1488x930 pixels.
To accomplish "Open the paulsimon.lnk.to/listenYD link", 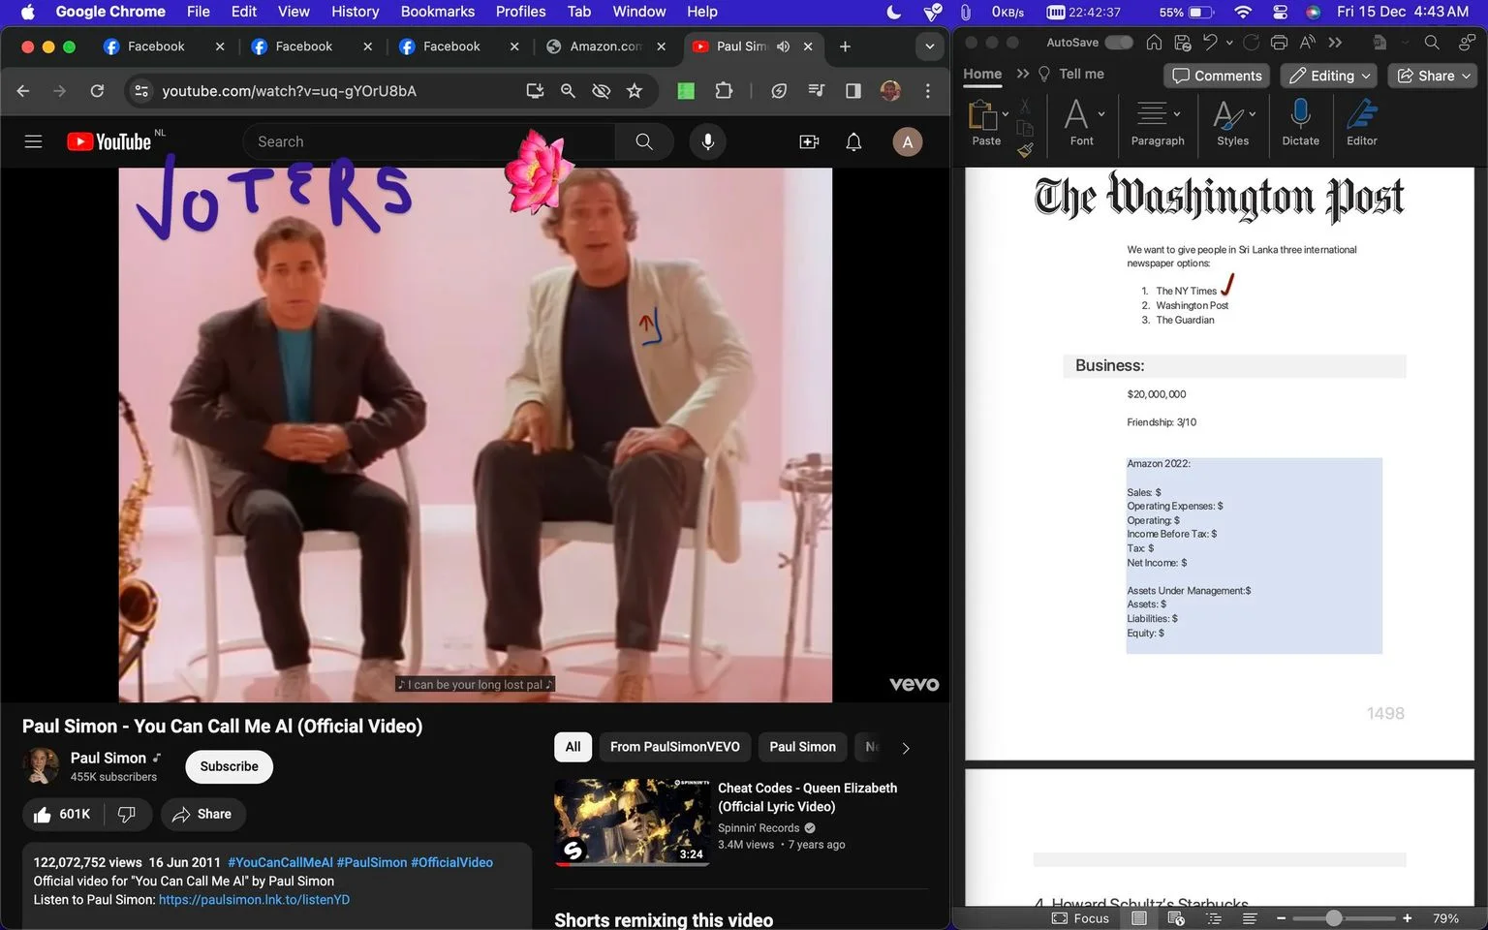I will 254,900.
